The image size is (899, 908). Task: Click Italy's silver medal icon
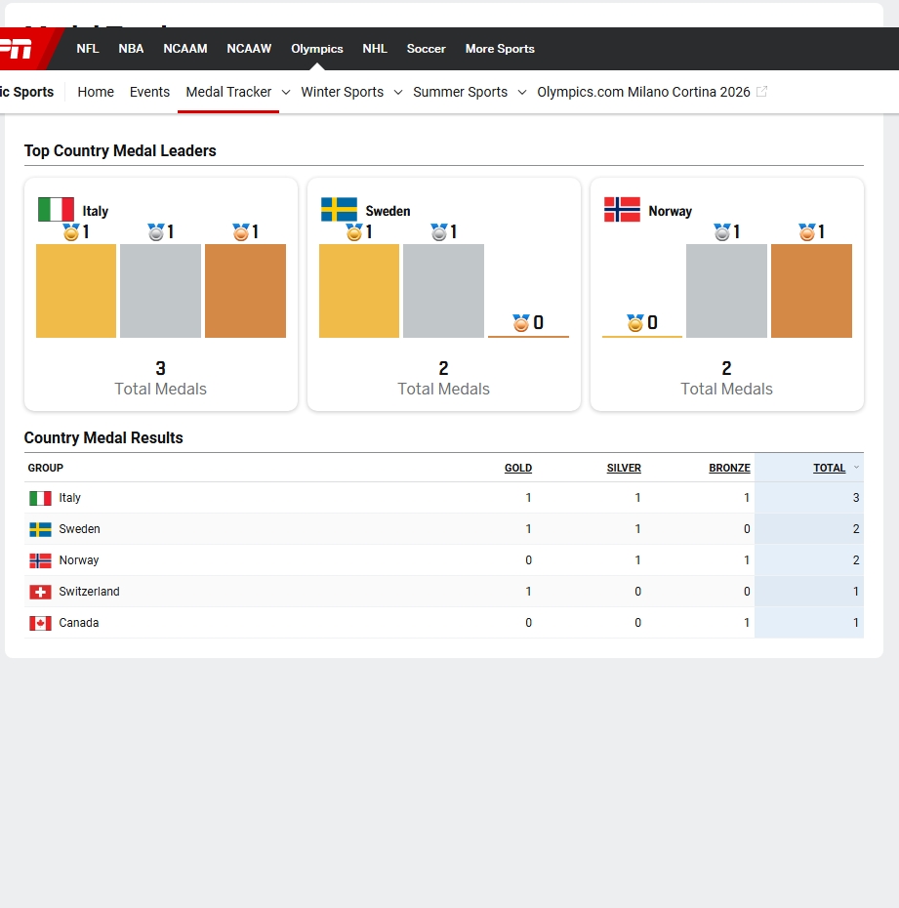[156, 232]
